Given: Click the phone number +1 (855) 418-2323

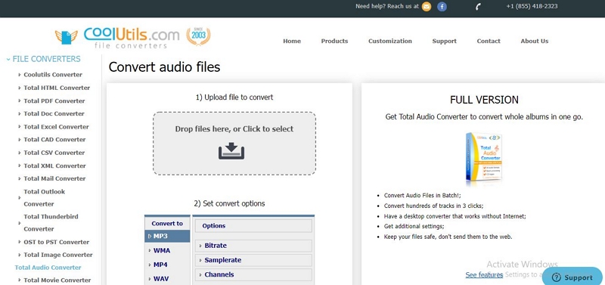Looking at the screenshot, I should click(x=532, y=6).
